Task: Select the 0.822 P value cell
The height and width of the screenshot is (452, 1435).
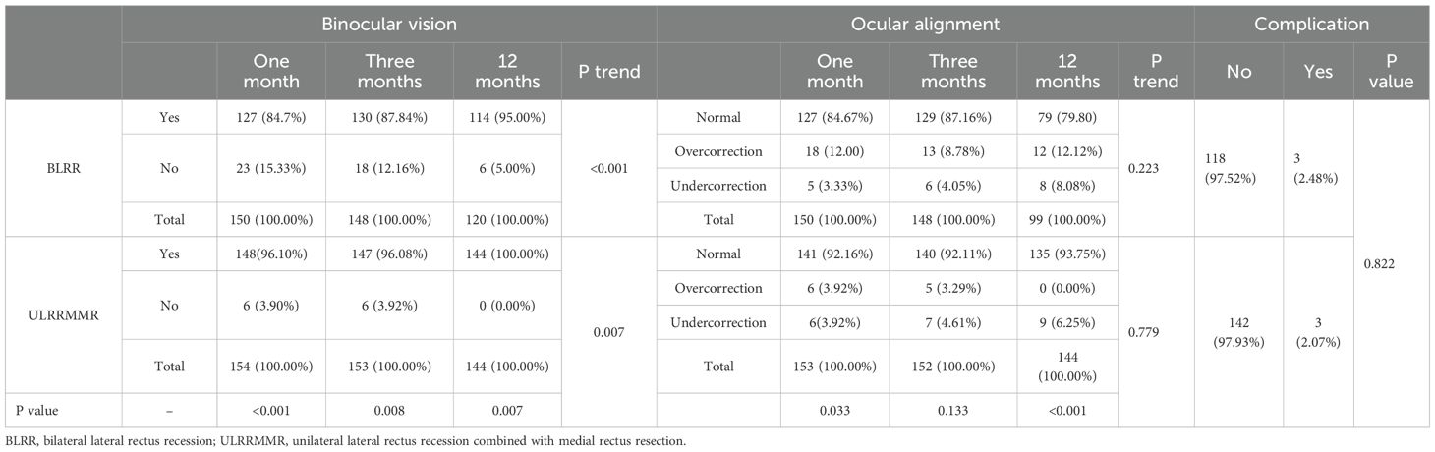Action: pos(1394,263)
